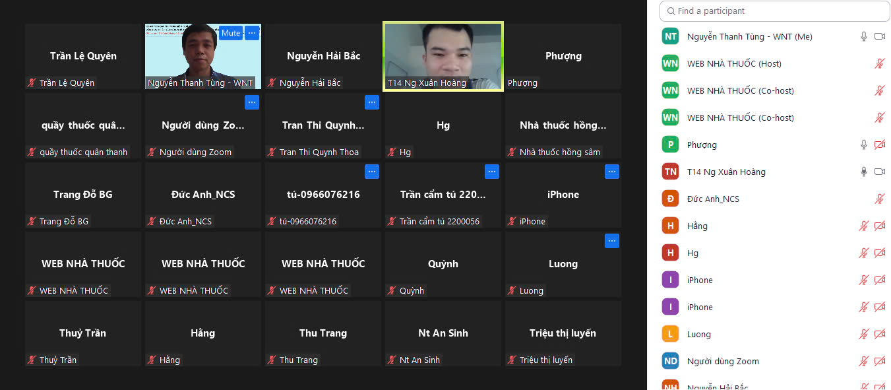Click the NT avatar of Nguyễn Thanh Tùng
This screenshot has height=390, width=891.
coord(670,37)
